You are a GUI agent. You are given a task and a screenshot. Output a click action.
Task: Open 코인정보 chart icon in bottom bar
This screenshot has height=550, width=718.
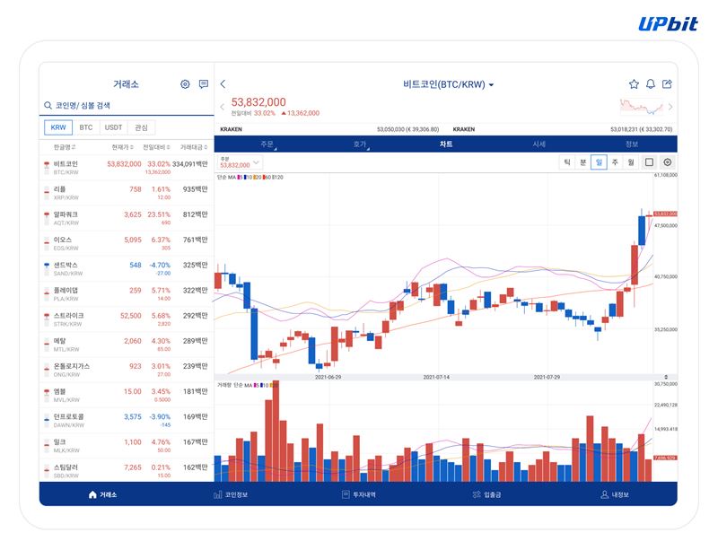(x=218, y=494)
